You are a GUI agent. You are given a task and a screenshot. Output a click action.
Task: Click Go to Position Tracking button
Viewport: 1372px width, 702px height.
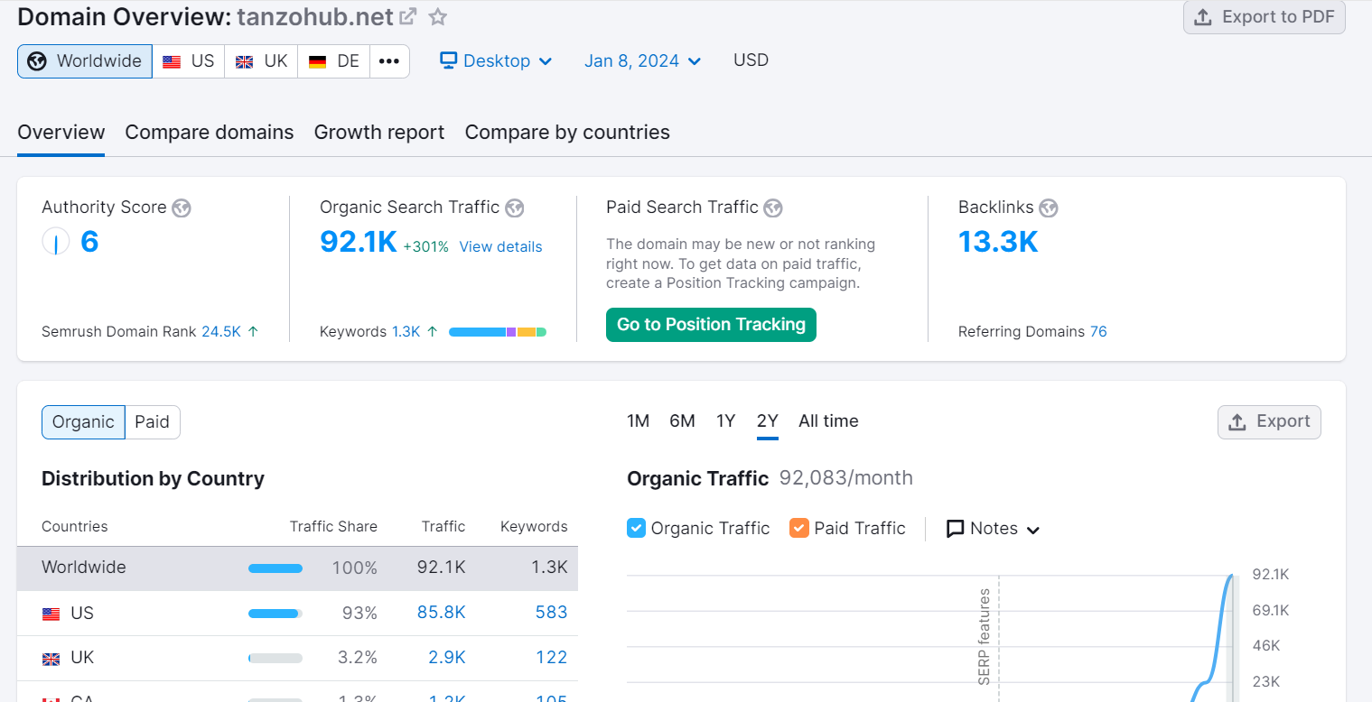711,325
